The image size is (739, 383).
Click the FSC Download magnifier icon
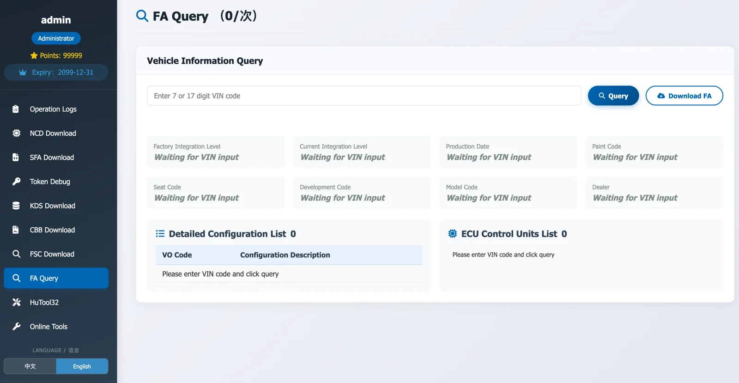[16, 254]
